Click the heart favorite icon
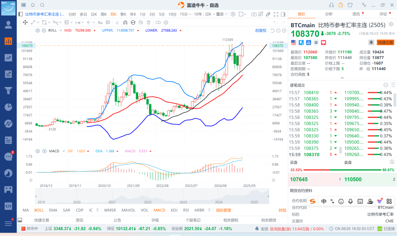Screen dimensions: 397x236 click(323, 43)
